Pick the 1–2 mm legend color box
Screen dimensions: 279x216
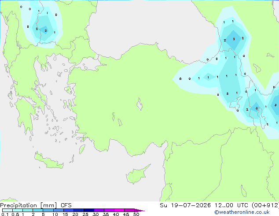pos(28,210)
